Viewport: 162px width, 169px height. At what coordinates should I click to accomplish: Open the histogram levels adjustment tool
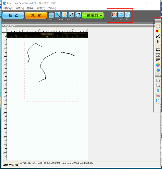pyautogui.click(x=158, y=50)
